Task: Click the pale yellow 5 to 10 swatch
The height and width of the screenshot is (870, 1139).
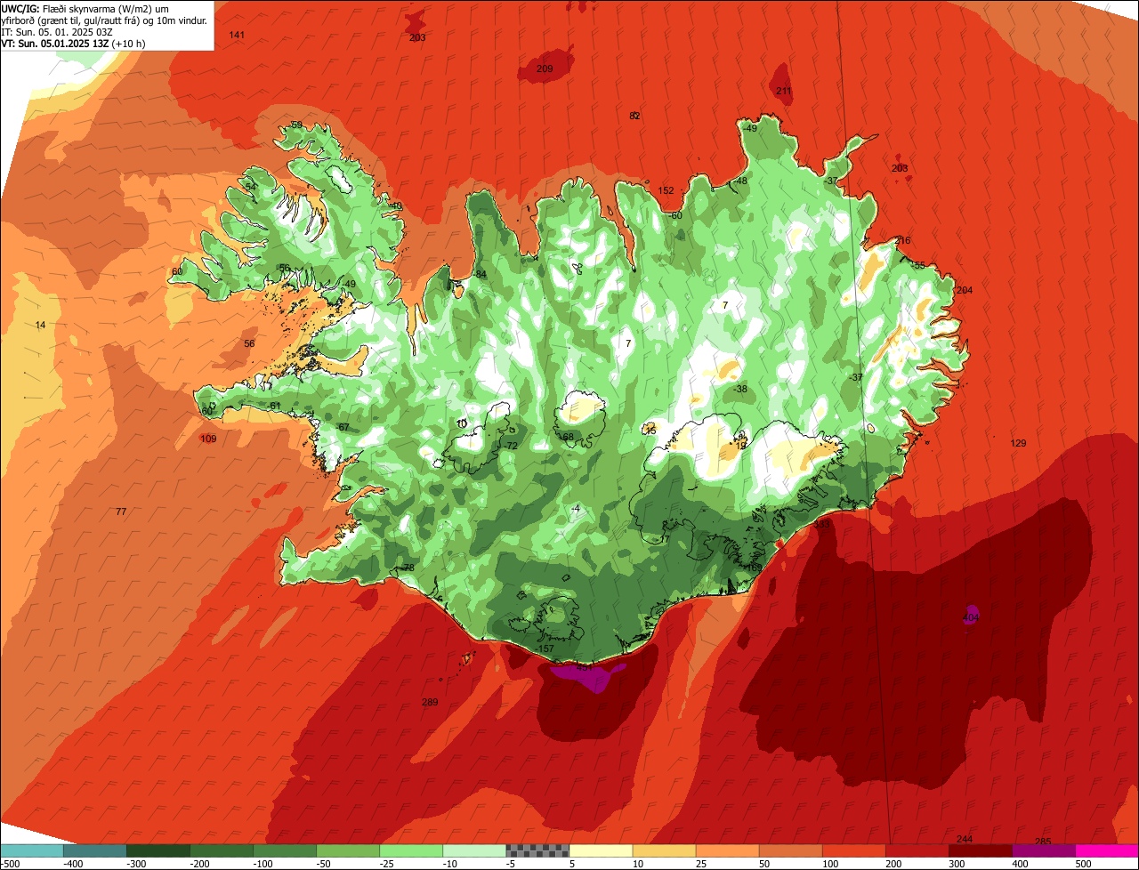Action: (601, 850)
